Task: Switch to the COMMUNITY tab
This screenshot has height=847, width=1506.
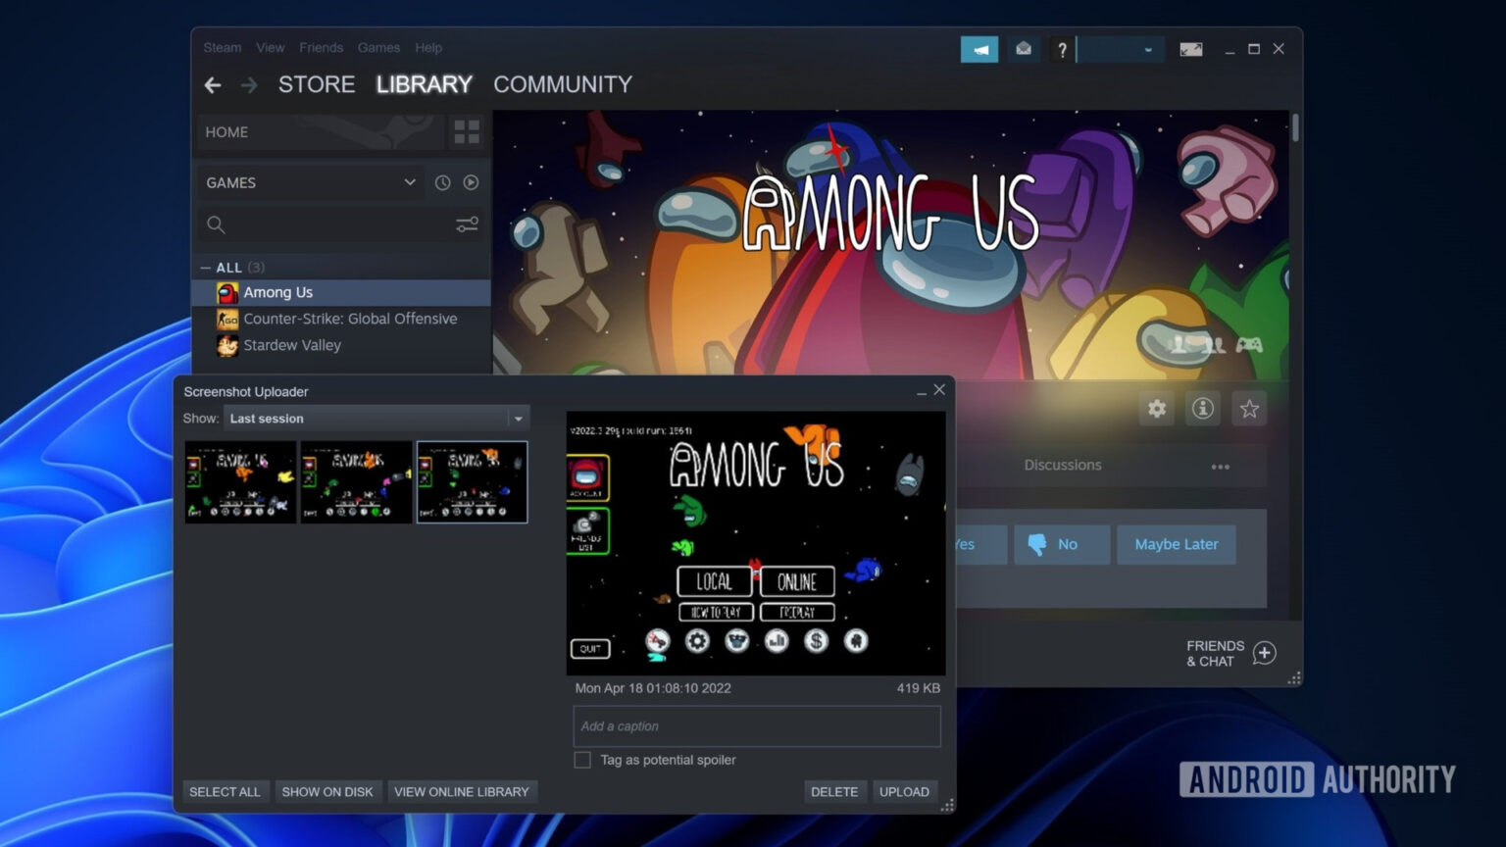Action: coord(563,85)
